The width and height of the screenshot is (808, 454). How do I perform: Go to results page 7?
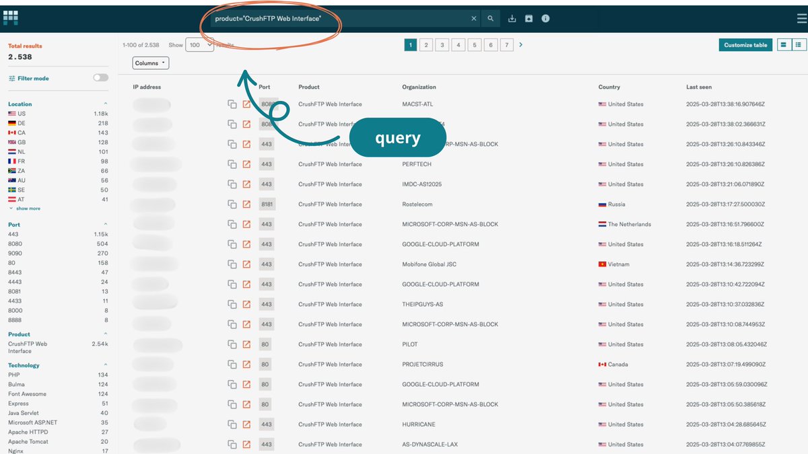(x=507, y=45)
